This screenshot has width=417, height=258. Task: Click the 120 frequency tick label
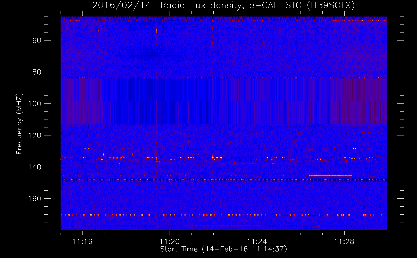35,135
